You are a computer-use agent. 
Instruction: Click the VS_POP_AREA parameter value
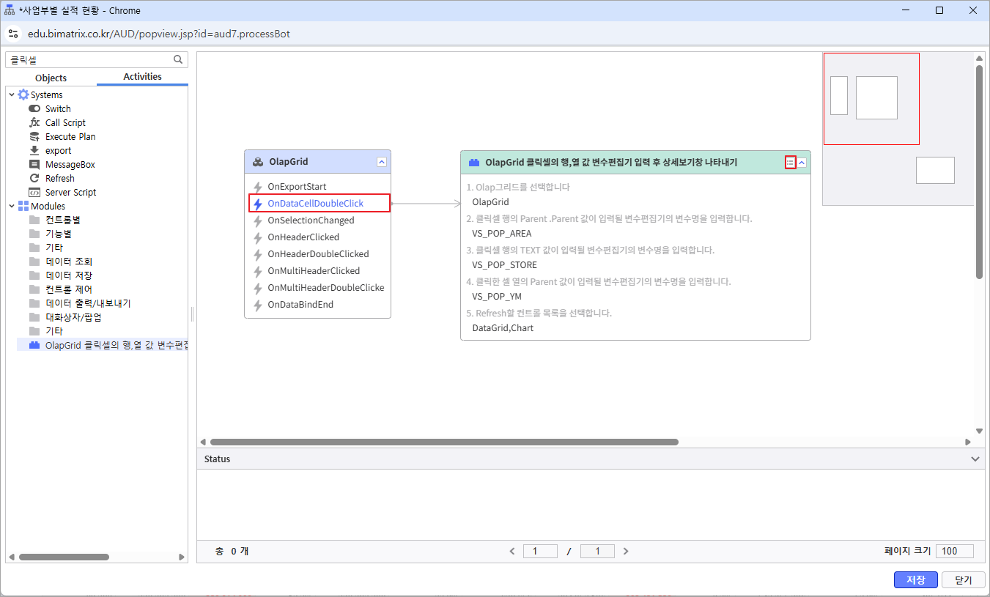[502, 234]
